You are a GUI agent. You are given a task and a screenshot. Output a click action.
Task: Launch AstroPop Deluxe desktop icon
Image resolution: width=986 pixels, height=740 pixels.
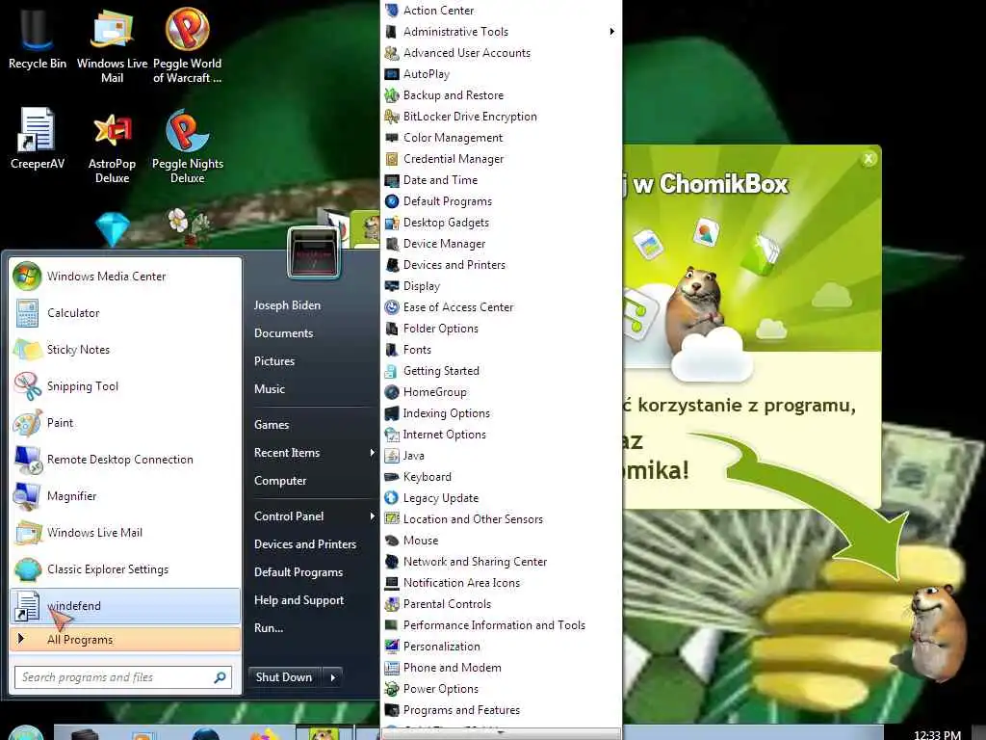112,146
